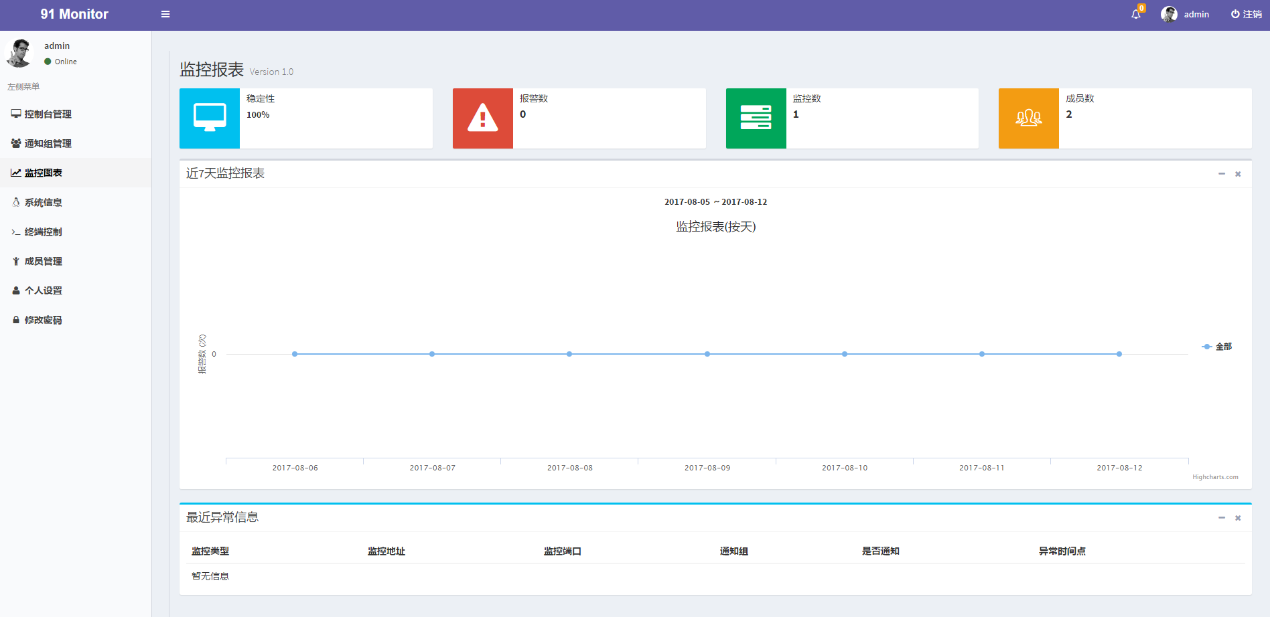Click the chart point for 2017-08-10
The image size is (1270, 617).
(x=845, y=354)
